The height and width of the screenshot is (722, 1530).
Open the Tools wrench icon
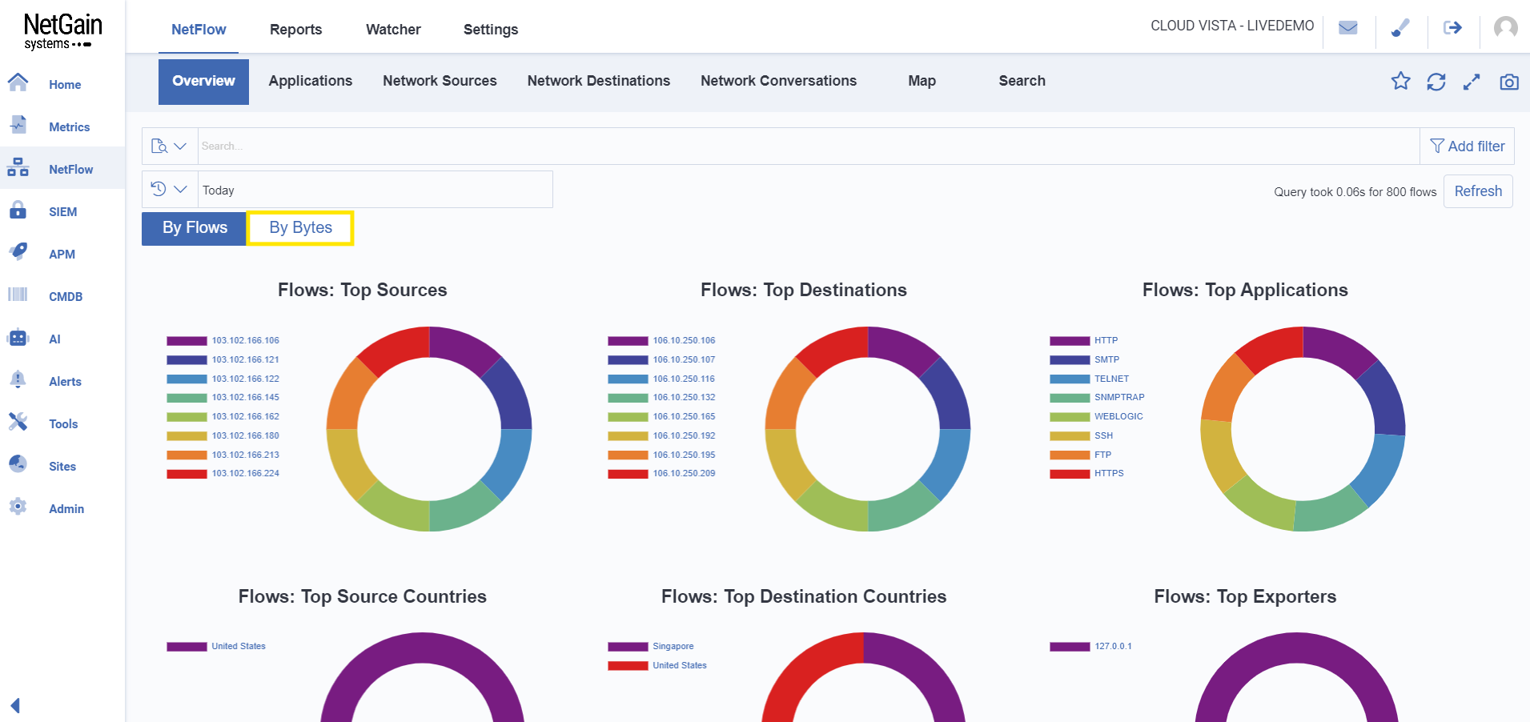click(x=18, y=422)
